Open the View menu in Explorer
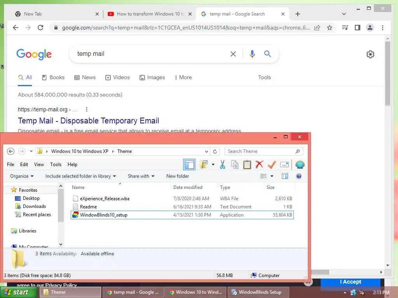 (x=39, y=165)
